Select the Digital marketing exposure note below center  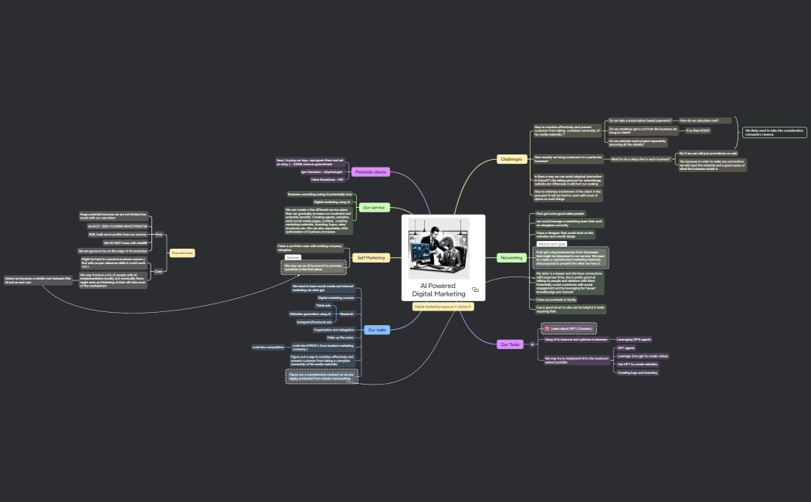[x=443, y=307]
